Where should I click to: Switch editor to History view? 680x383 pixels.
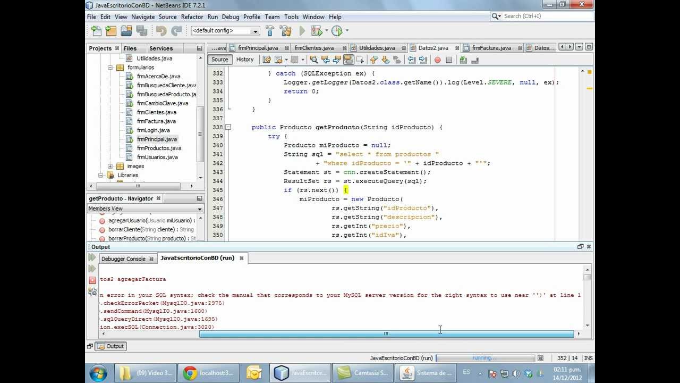(x=245, y=60)
